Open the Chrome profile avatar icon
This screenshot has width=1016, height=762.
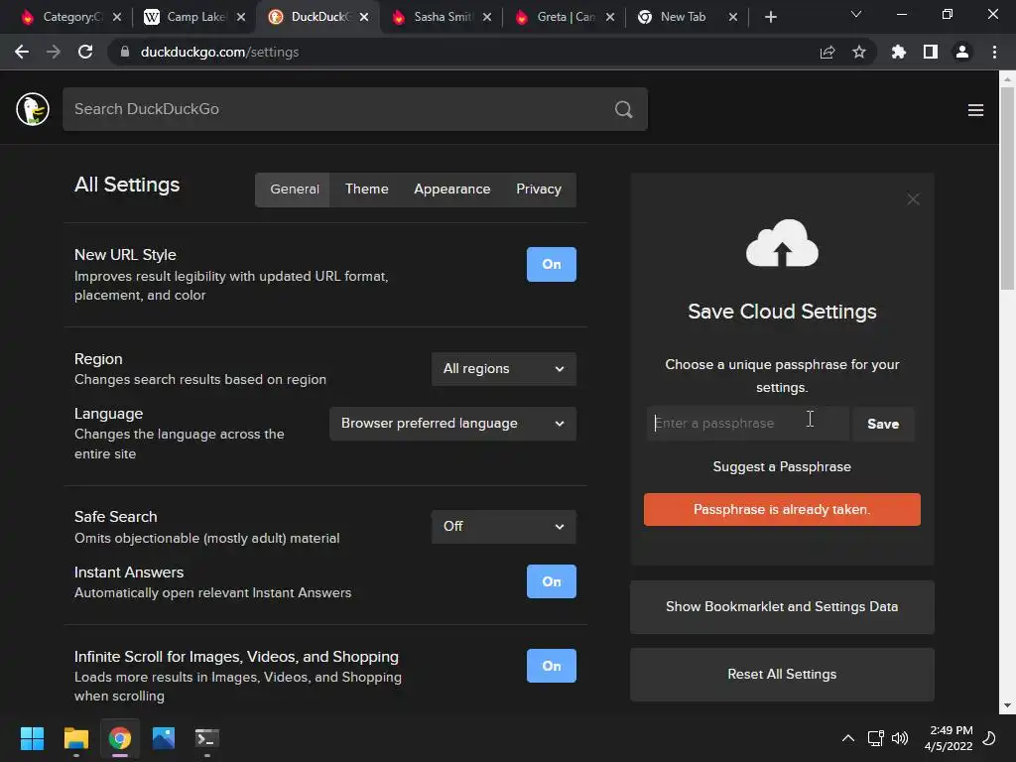click(x=962, y=52)
